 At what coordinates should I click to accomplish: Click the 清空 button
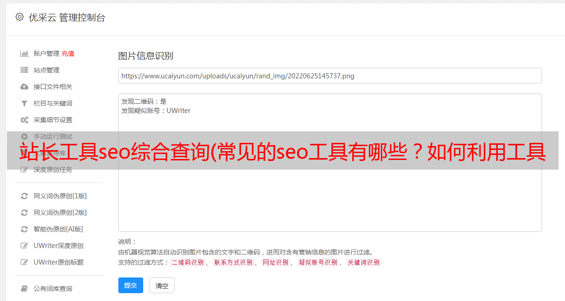click(162, 285)
